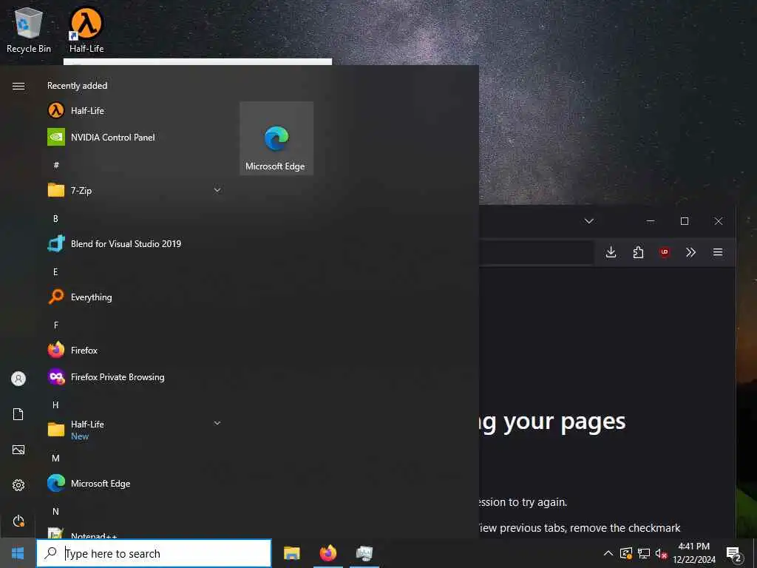
Task: Open Settings gear in Start menu
Action: 18,485
